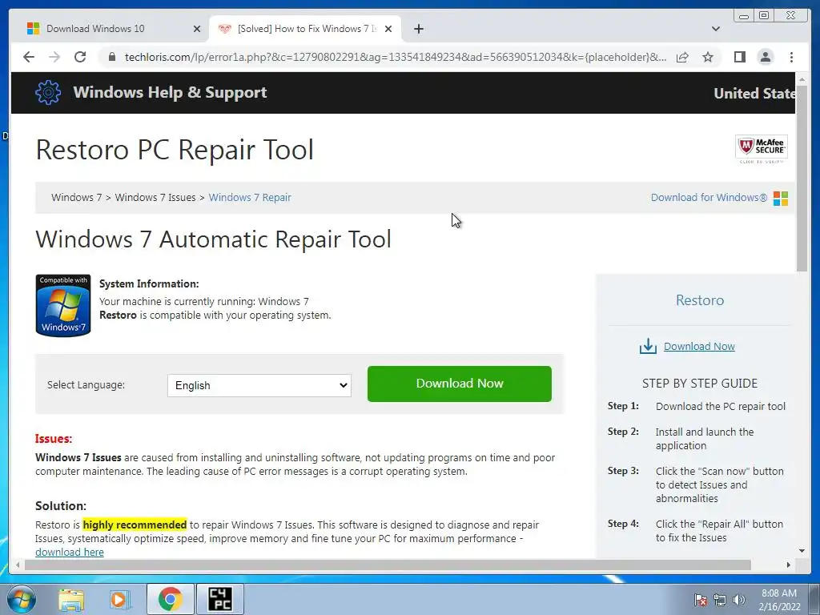Click the address bar URL field
Screen dimensions: 820x615
tap(395, 57)
